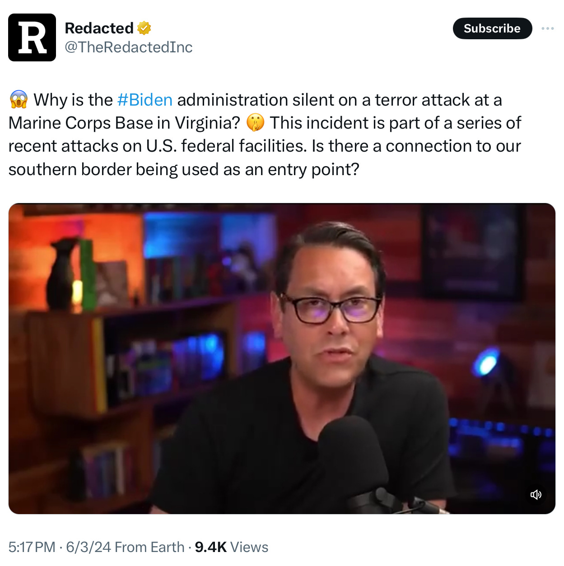
Task: Unmute the video using the speaker icon
Action: pos(536,495)
